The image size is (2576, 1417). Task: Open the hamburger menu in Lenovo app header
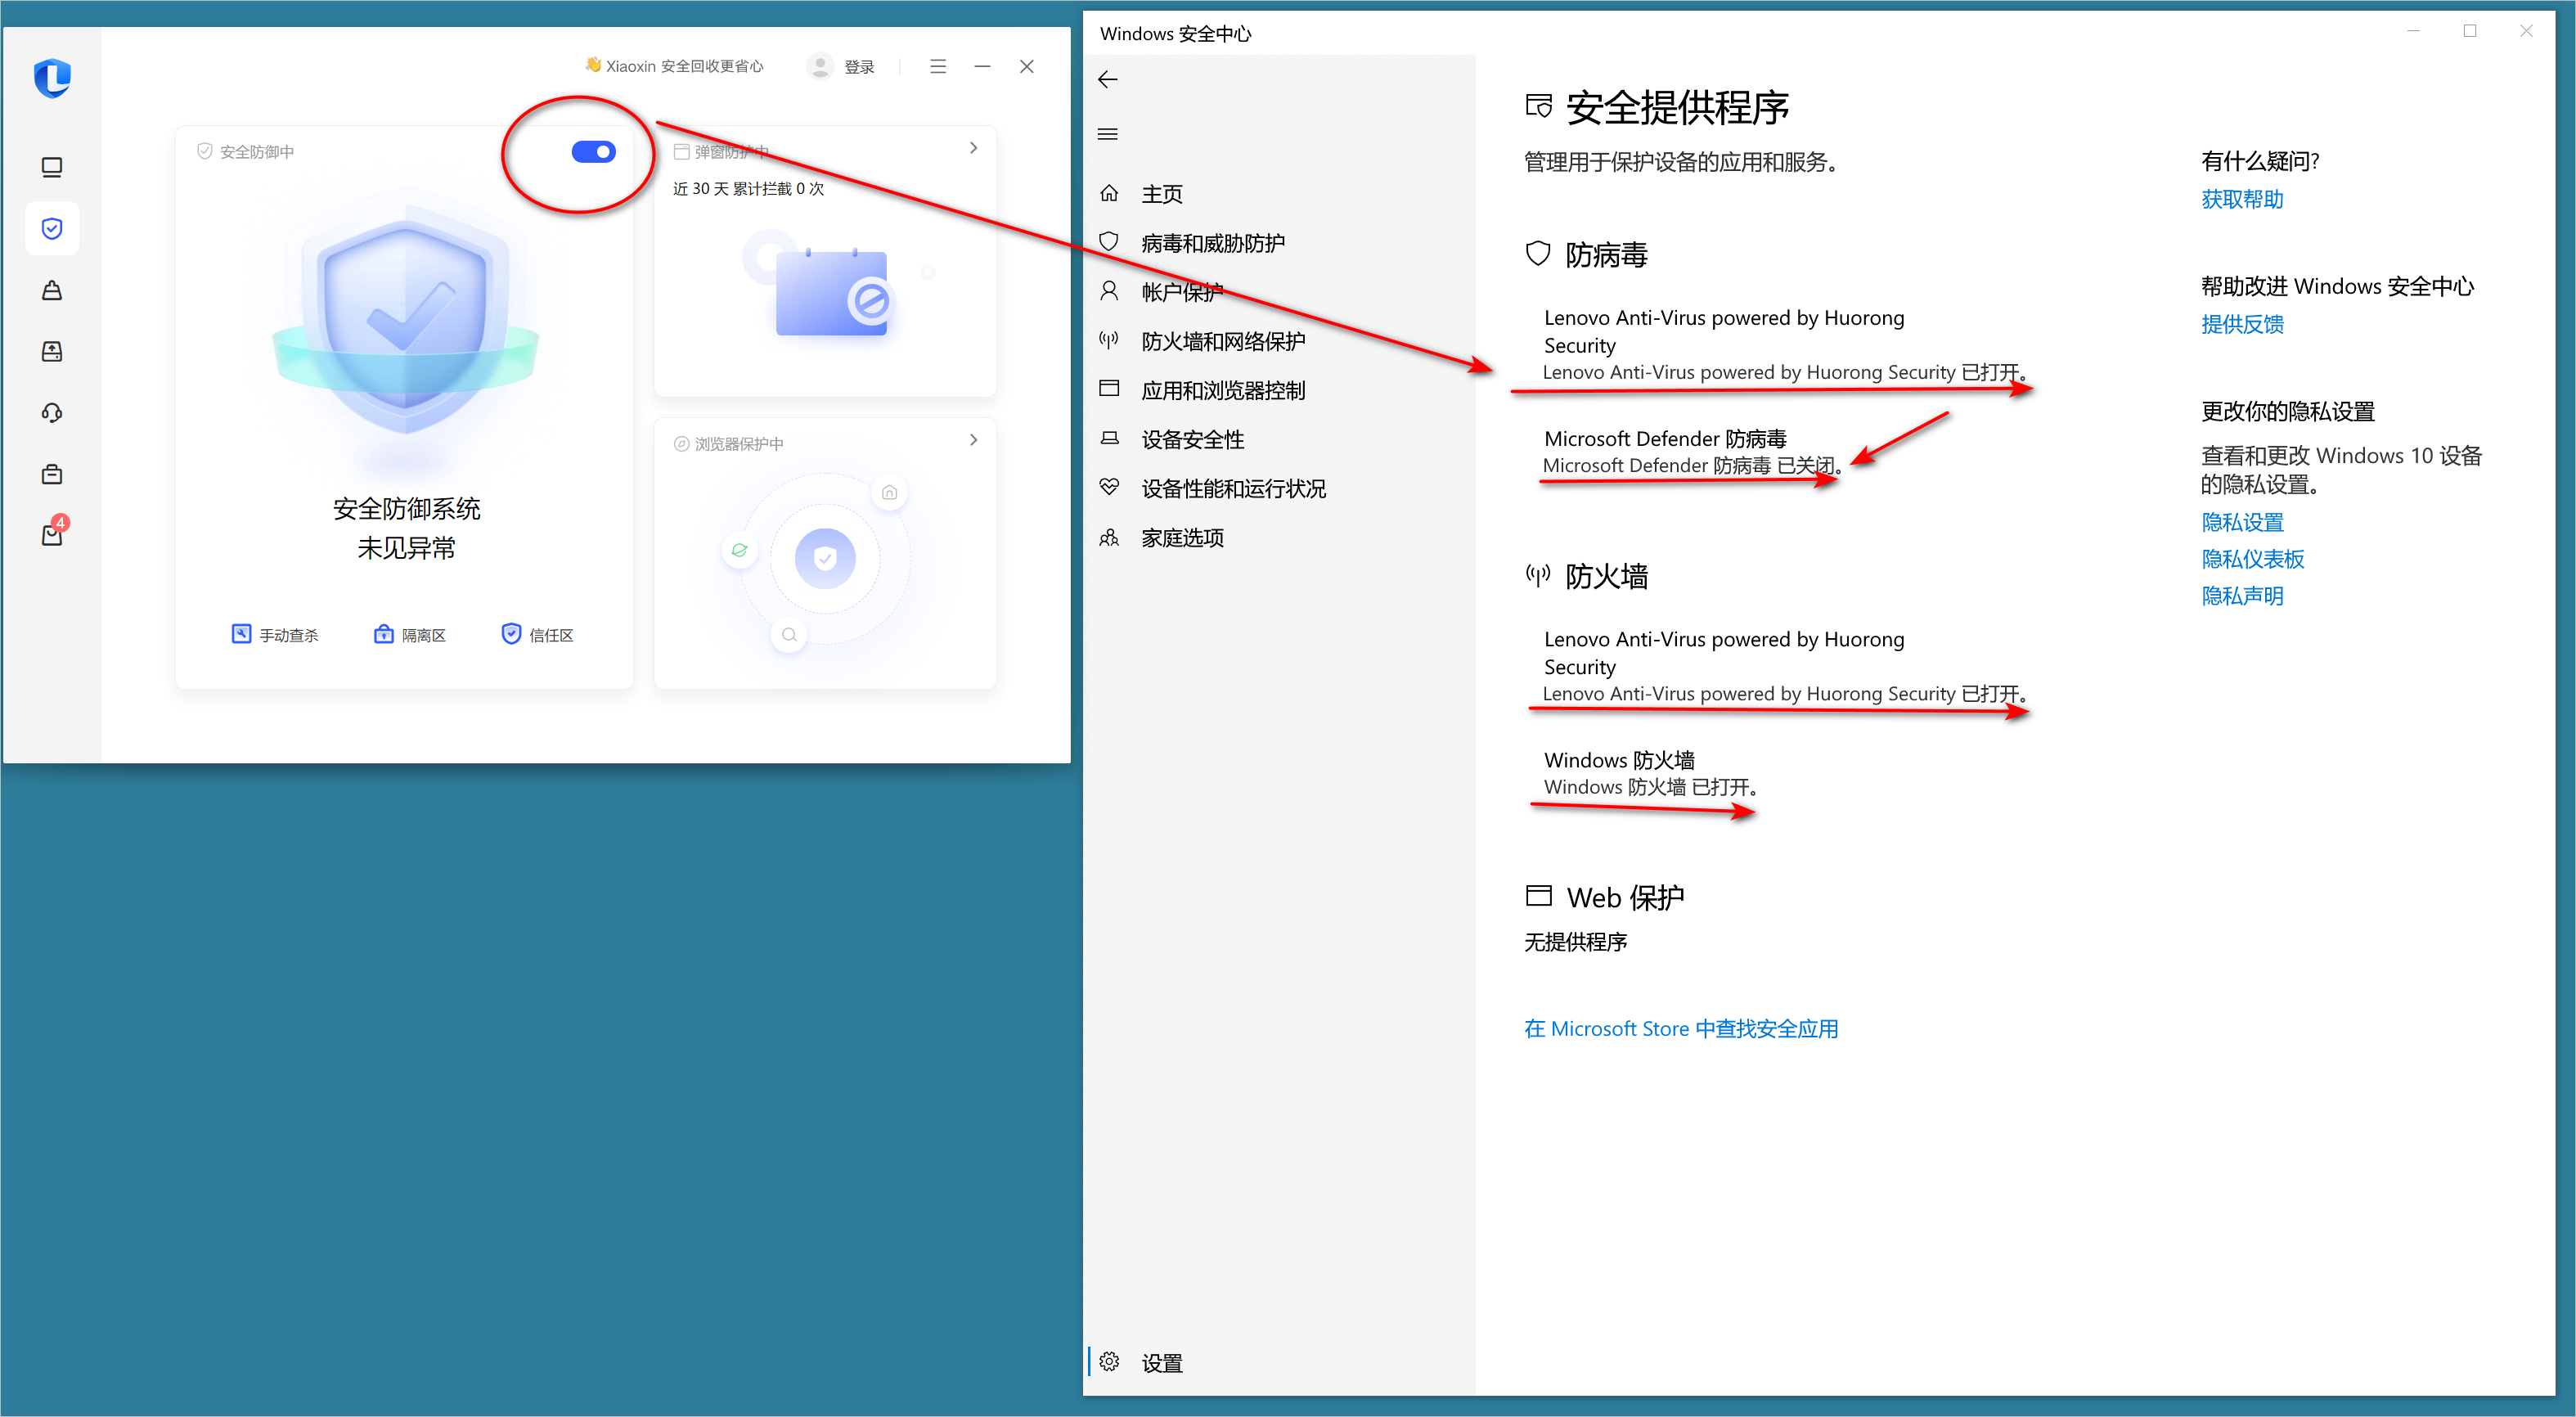pyautogui.click(x=937, y=66)
